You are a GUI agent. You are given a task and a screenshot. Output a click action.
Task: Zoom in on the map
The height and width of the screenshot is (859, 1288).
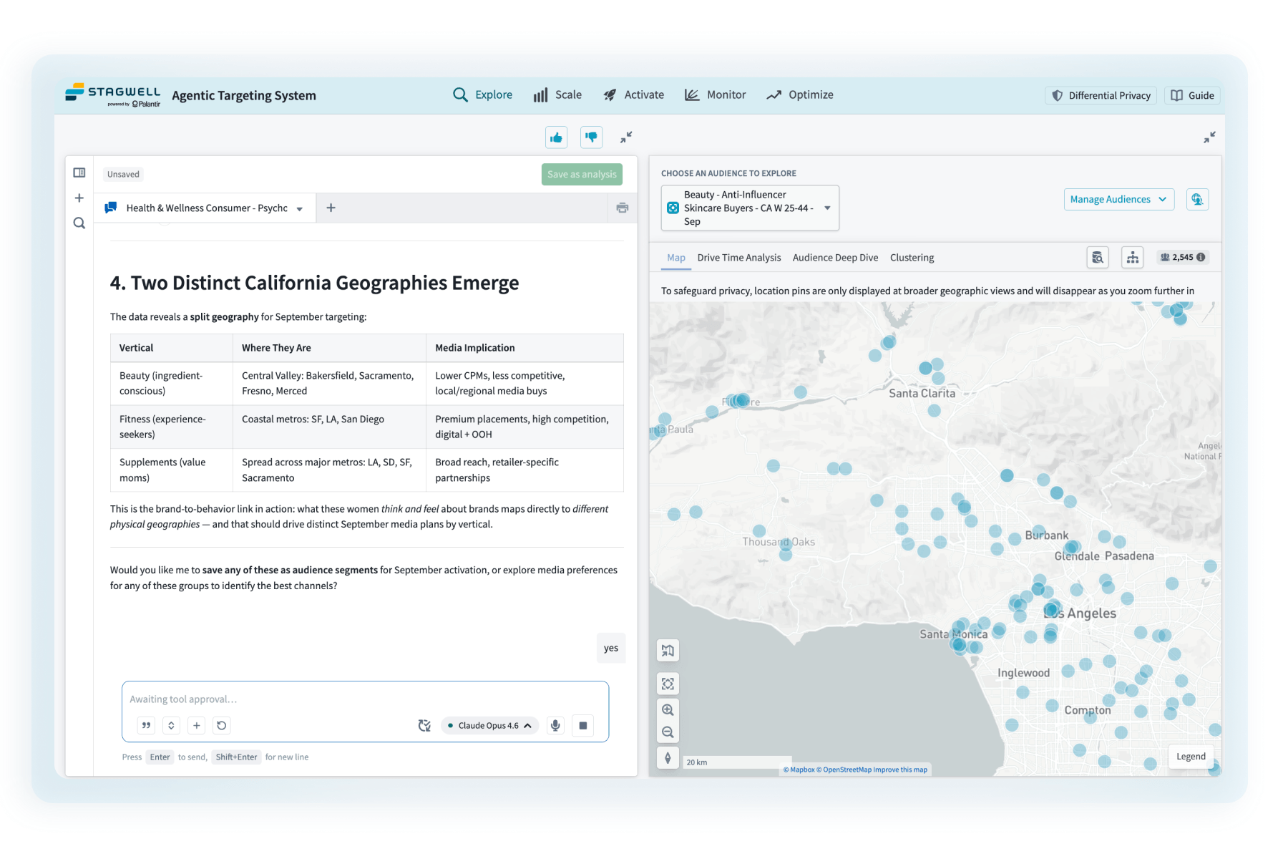pyautogui.click(x=668, y=709)
